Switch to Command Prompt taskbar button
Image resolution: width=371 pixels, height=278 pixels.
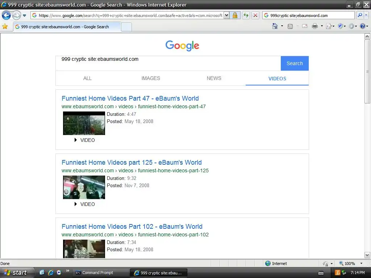(100, 273)
